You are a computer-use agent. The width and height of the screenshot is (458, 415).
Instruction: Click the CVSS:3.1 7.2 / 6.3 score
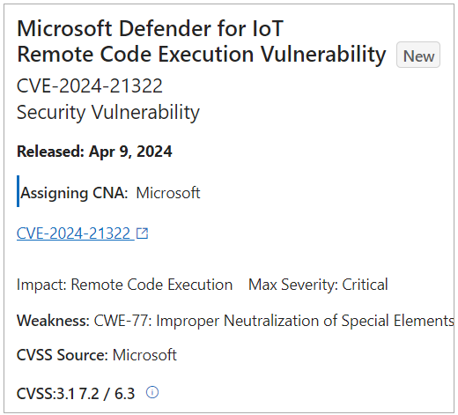pos(76,394)
